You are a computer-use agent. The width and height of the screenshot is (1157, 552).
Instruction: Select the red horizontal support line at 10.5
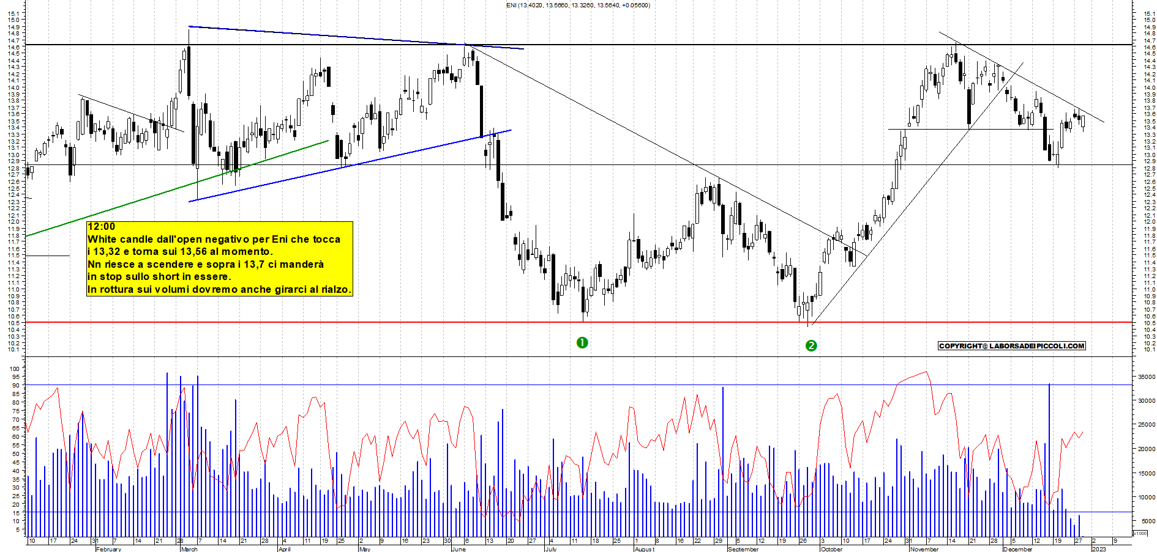click(578, 322)
